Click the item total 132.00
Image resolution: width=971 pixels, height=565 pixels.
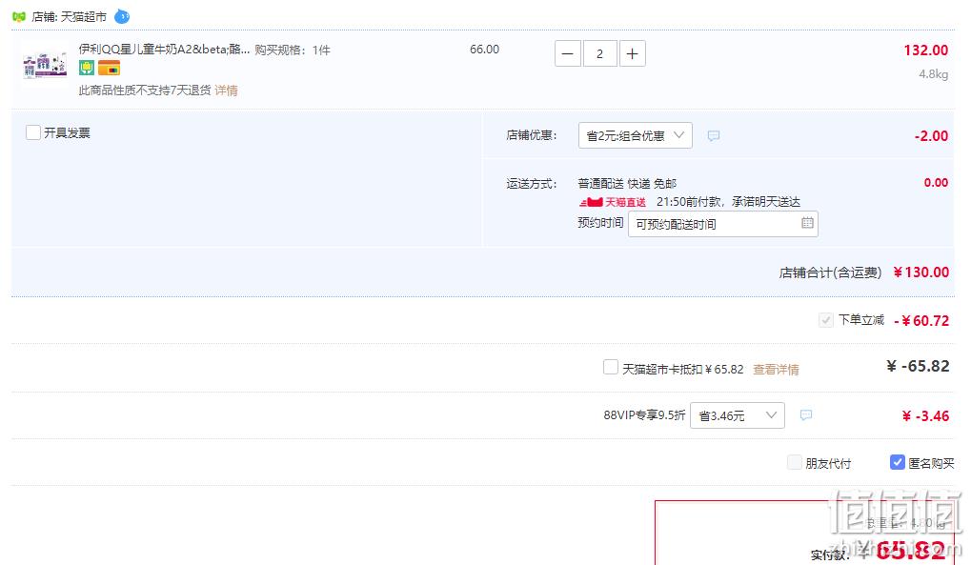click(926, 50)
